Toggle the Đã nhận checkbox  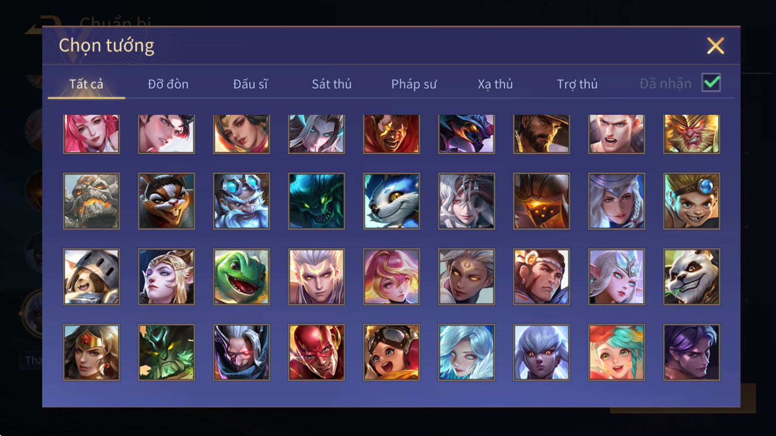coord(711,83)
